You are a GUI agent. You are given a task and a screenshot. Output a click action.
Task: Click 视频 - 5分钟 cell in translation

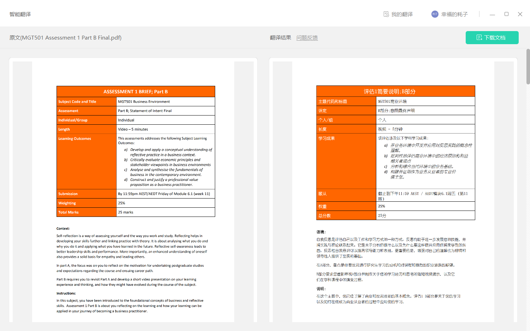[x=426, y=129]
